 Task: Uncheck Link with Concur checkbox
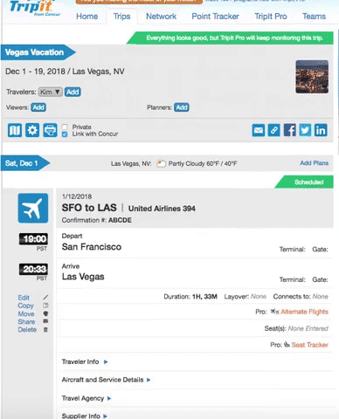[65, 134]
